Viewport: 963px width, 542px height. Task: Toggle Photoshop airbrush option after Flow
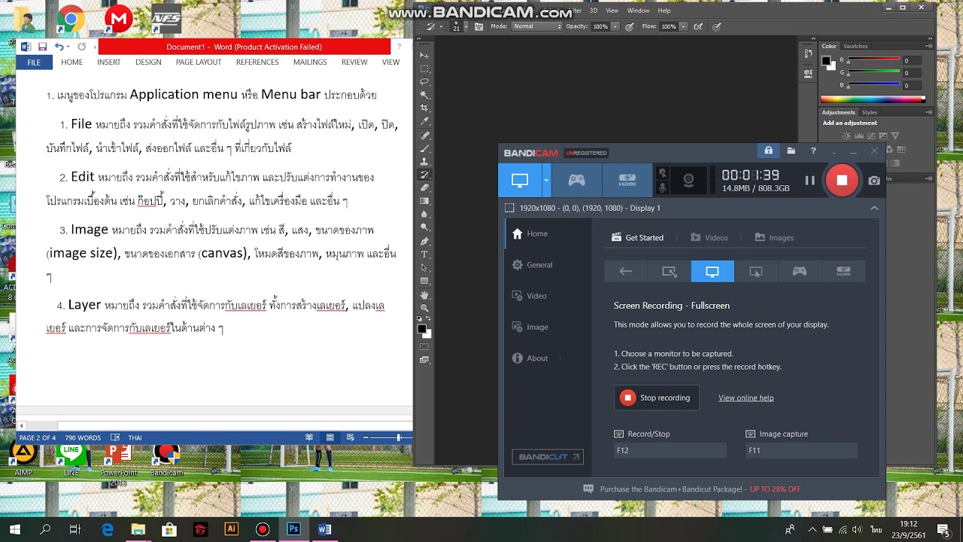coord(699,26)
